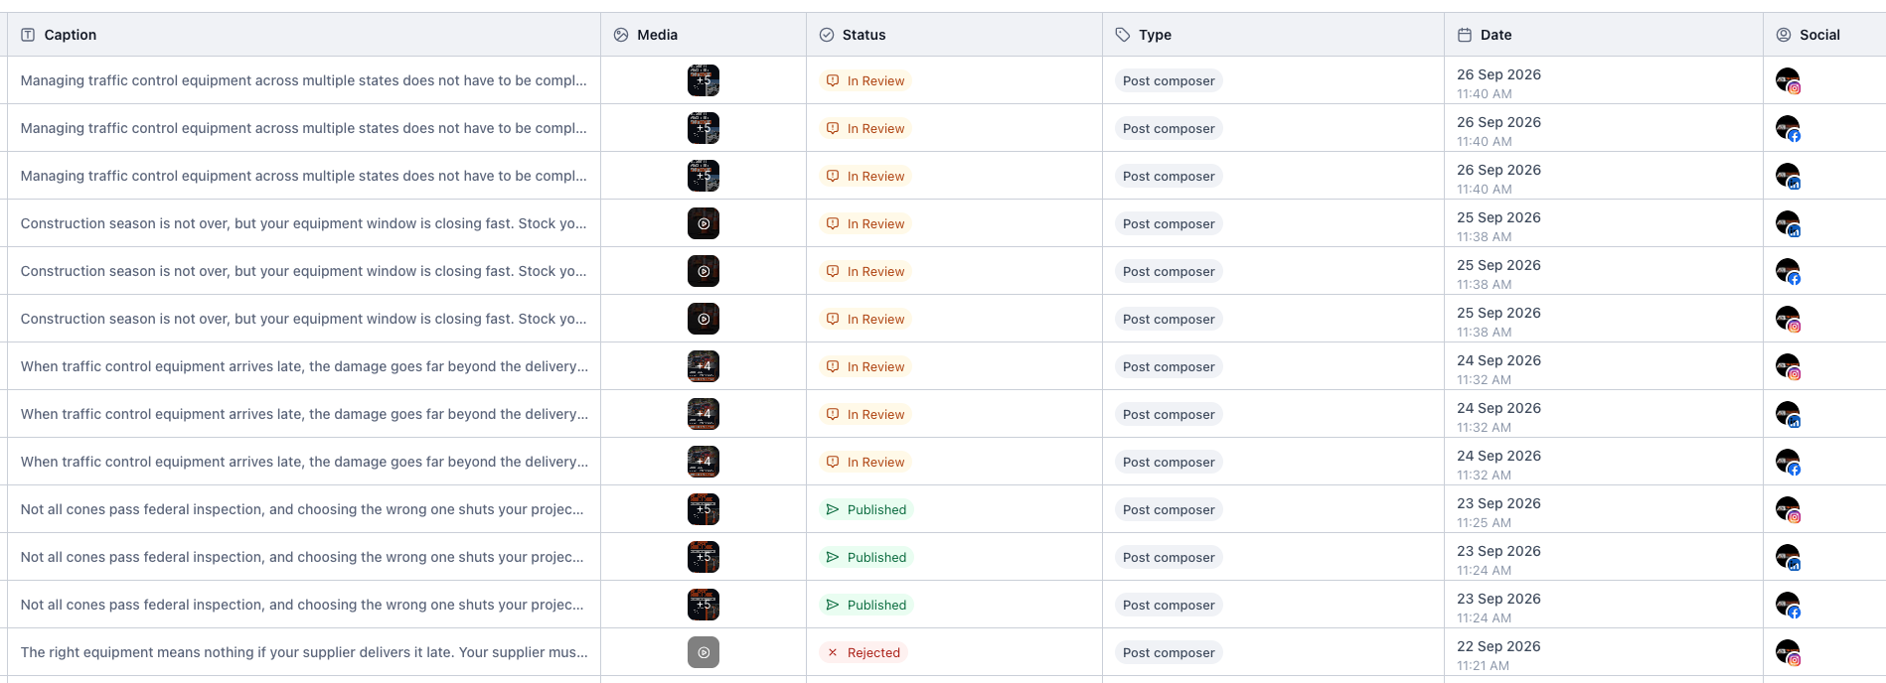1886x683 pixels.
Task: Click first Published status badge
Action: [x=866, y=509]
